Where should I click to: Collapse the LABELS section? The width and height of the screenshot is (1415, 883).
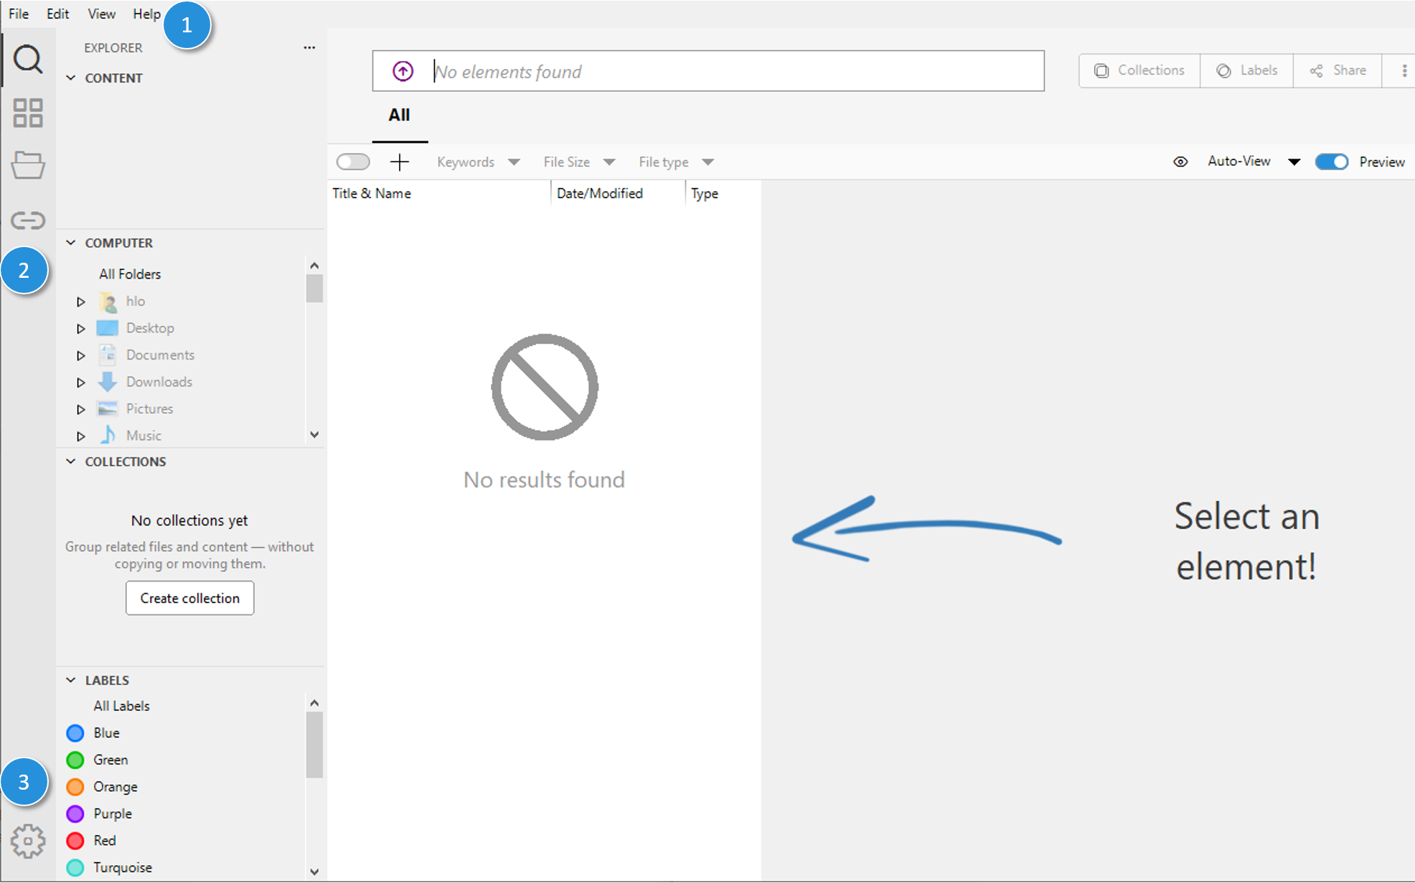pyautogui.click(x=71, y=680)
